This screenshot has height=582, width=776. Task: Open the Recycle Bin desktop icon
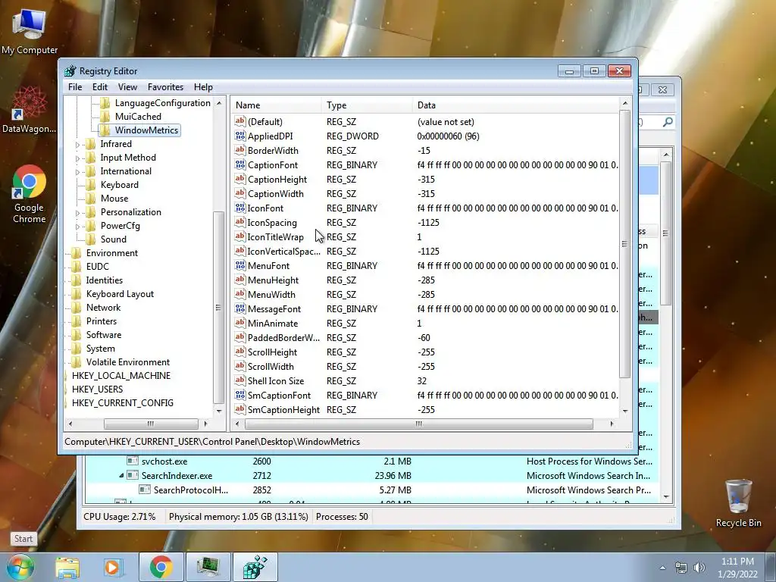pos(738,503)
